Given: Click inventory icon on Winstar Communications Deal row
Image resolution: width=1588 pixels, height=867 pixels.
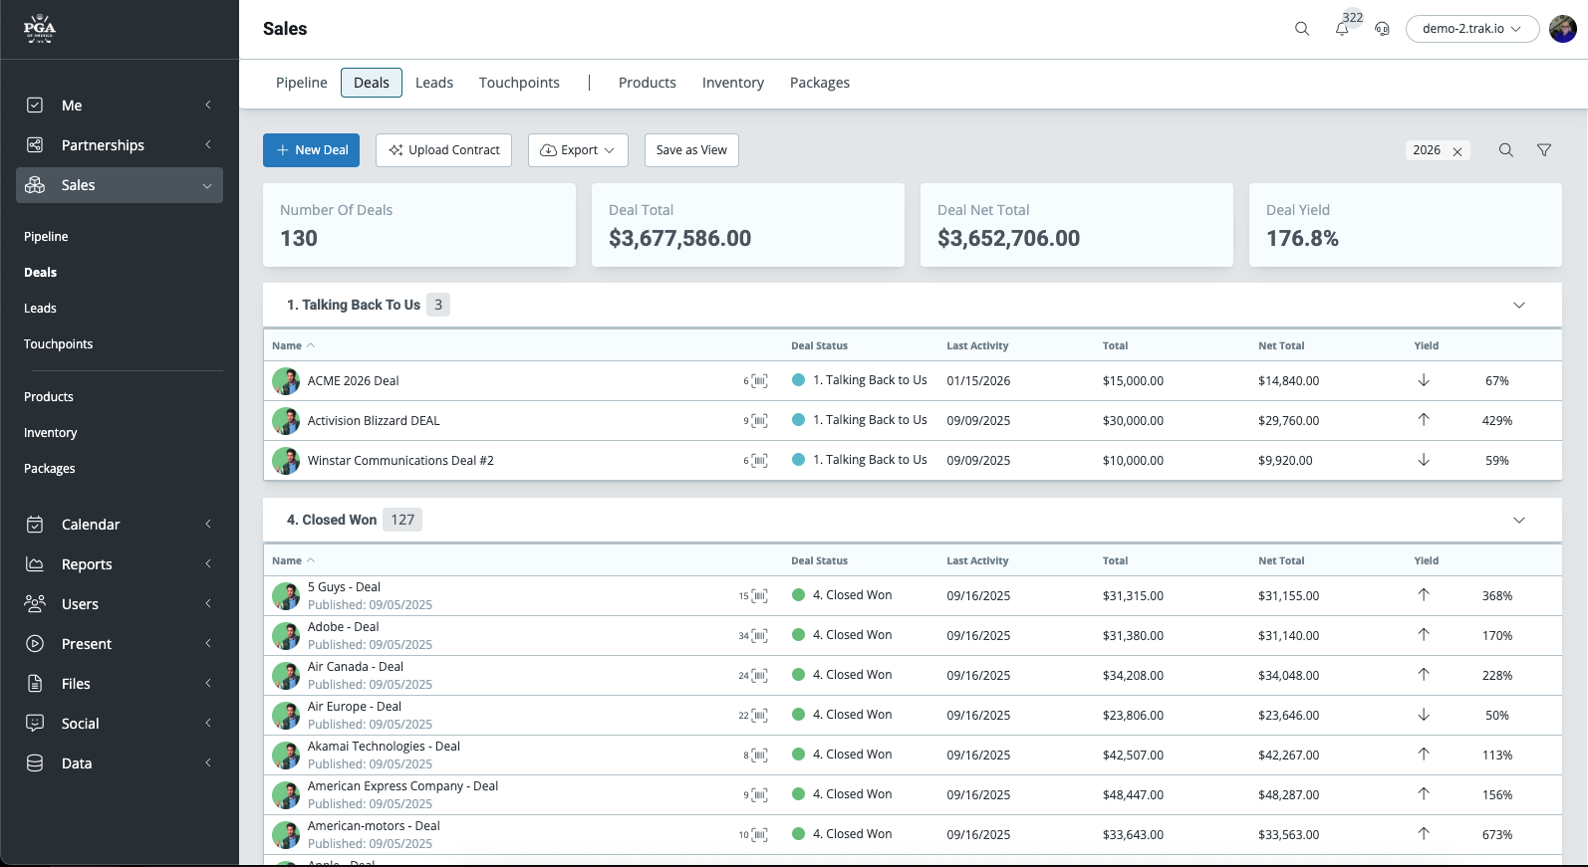Looking at the screenshot, I should pyautogui.click(x=759, y=461).
